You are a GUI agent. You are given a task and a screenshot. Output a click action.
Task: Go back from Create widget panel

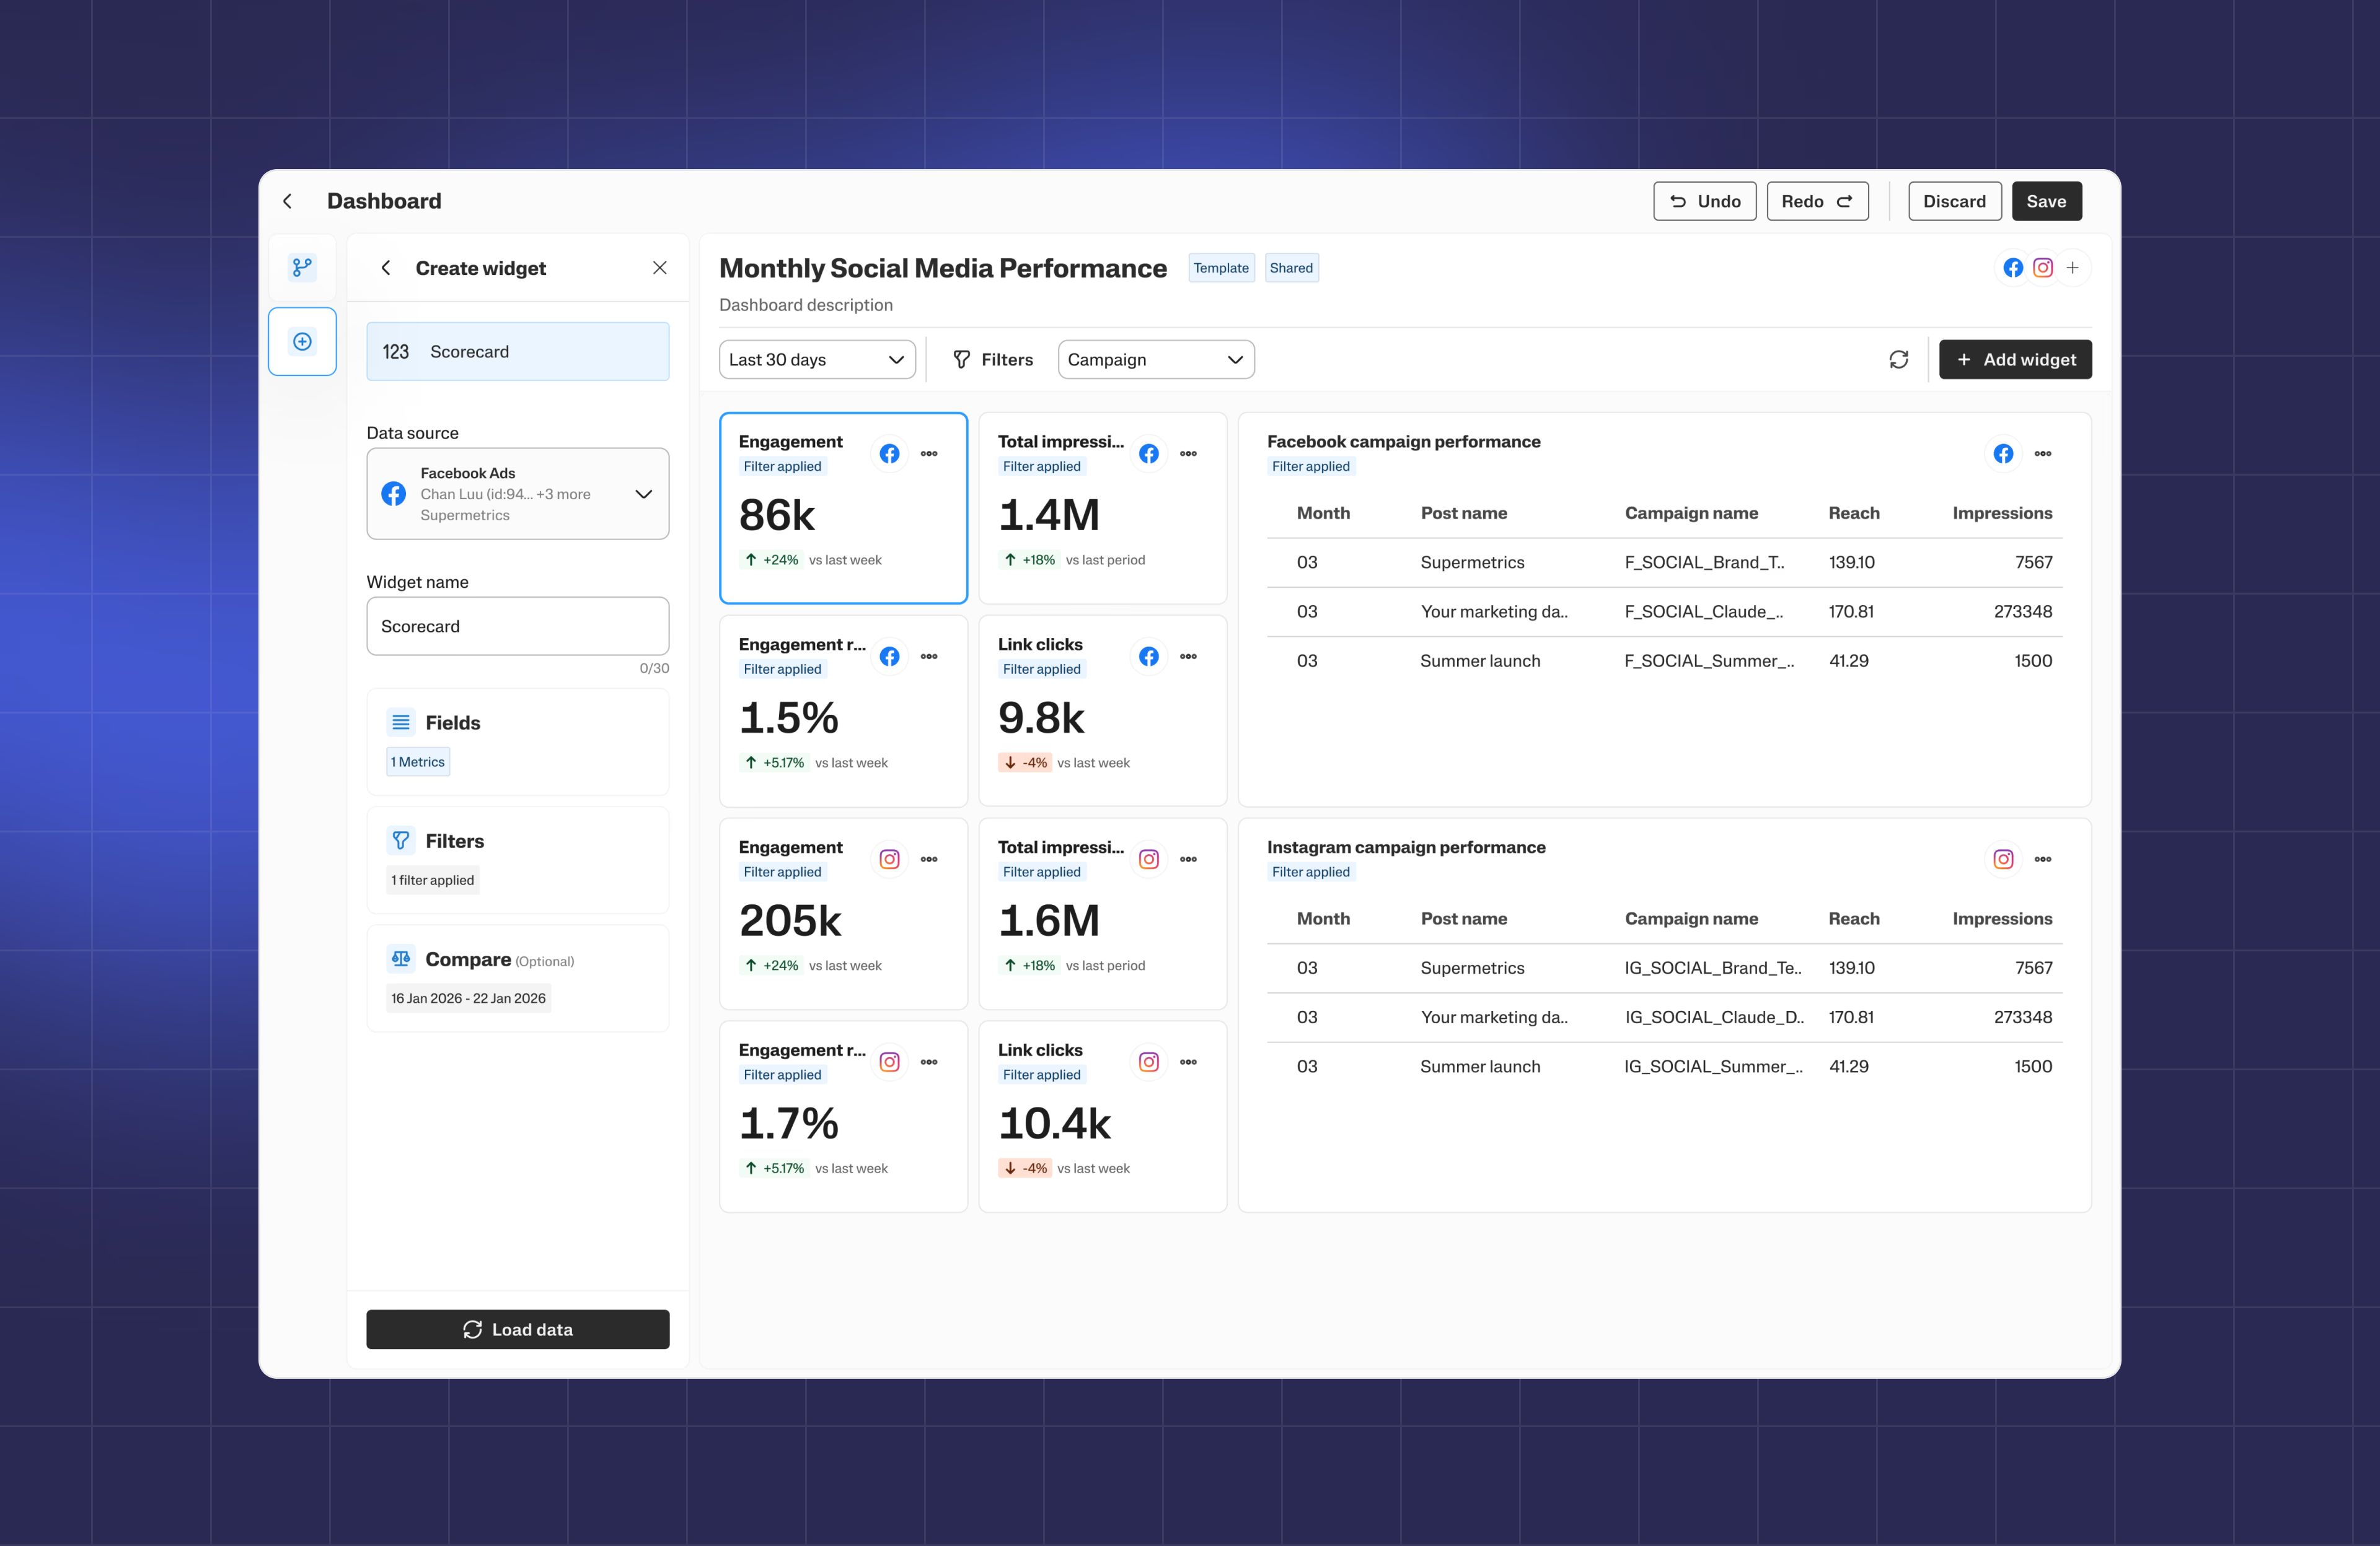click(386, 268)
